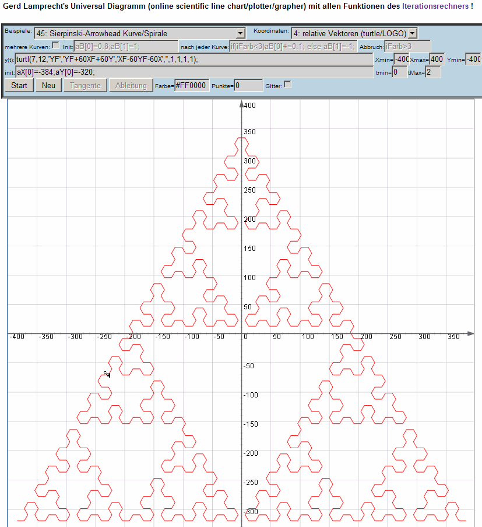Click the x-axis label -400
Image resolution: width=482 pixels, height=527 pixels.
17,337
